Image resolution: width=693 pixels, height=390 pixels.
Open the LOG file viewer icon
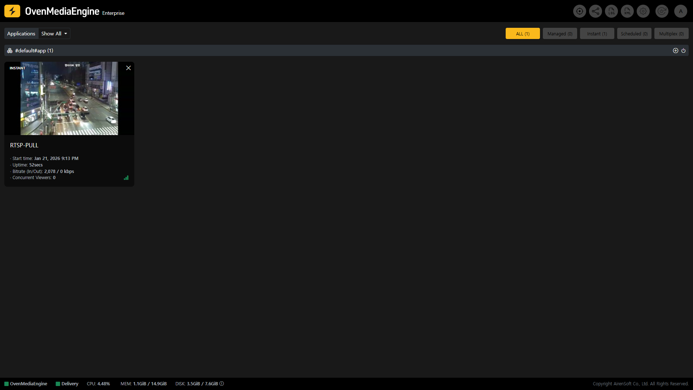(x=611, y=11)
